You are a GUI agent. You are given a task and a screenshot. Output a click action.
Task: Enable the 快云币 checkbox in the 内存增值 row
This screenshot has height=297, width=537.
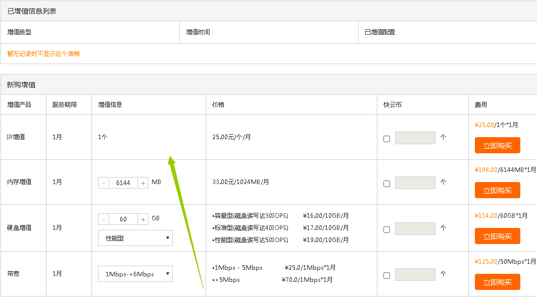pyautogui.click(x=386, y=184)
